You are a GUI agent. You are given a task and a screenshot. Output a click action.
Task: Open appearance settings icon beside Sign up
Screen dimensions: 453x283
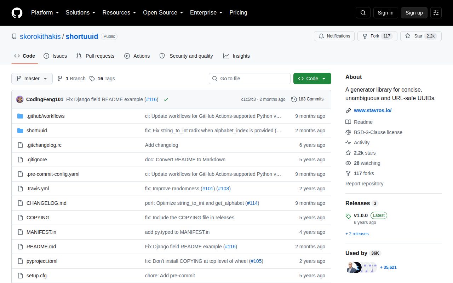click(436, 13)
